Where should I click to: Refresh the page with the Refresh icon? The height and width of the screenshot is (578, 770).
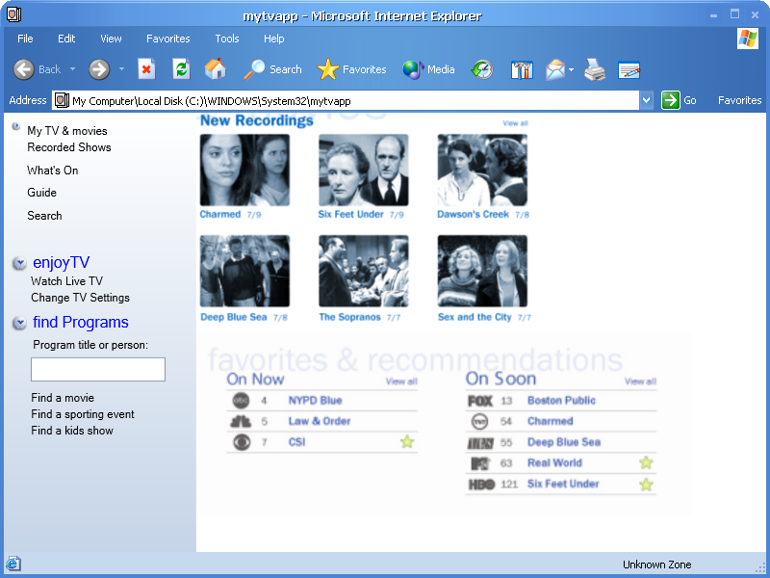coord(181,69)
